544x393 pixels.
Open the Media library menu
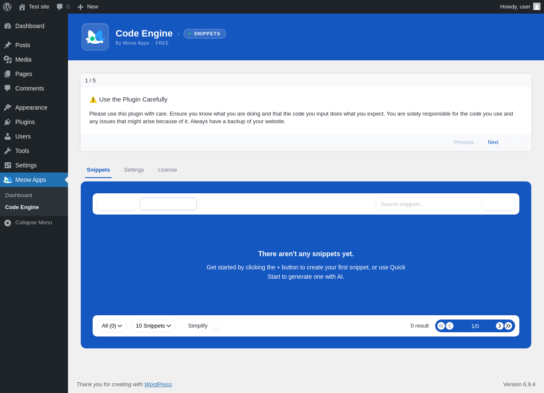(34, 59)
